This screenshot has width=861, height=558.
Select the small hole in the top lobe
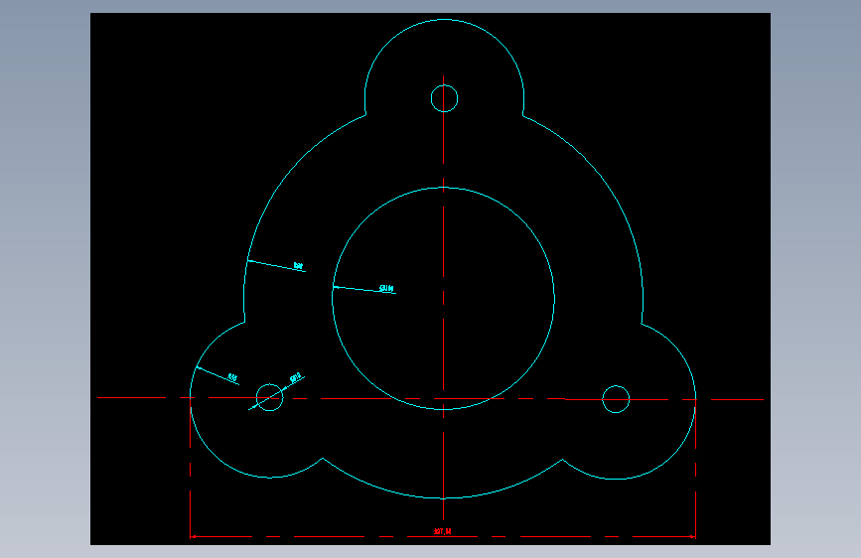point(444,99)
